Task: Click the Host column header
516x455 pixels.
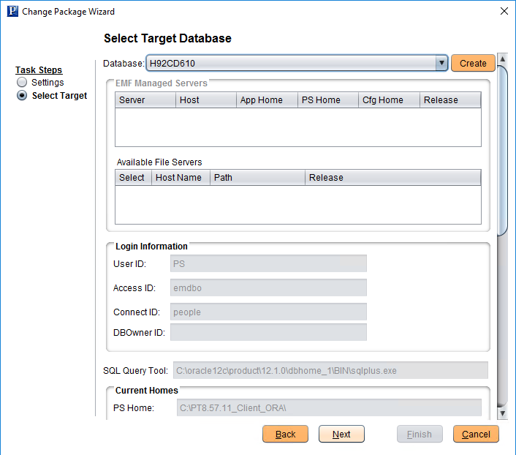Action: 206,100
